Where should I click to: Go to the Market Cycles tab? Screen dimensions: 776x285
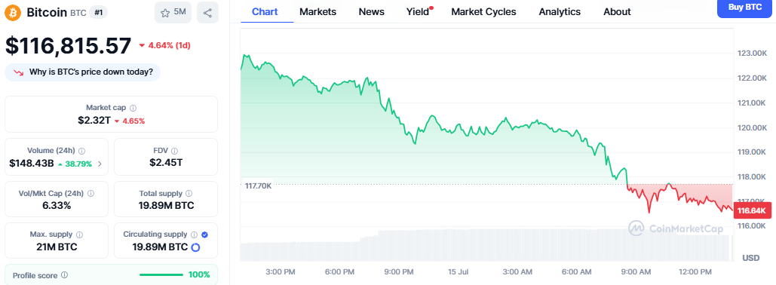pos(483,12)
